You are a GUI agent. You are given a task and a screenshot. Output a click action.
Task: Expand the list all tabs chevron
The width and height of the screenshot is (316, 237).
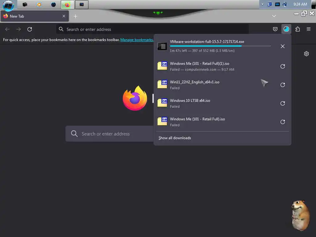tap(274, 16)
